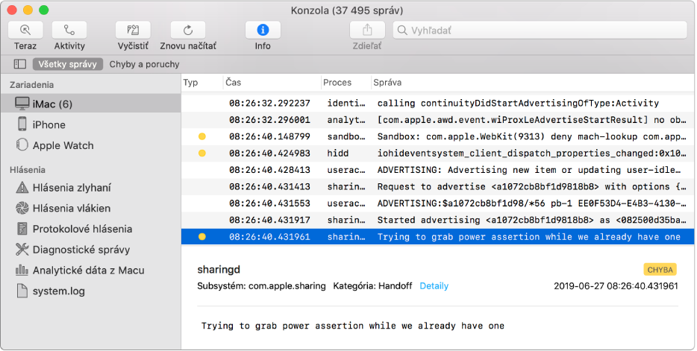The height and width of the screenshot is (351, 697).
Task: Sort by the Čas column header
Action: 272,83
